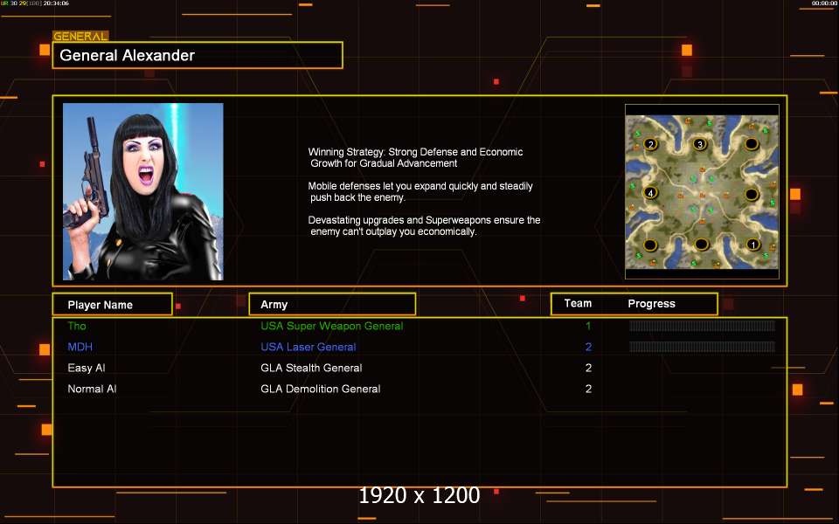839x524 pixels.
Task: Click the Army column header
Action: coord(332,304)
